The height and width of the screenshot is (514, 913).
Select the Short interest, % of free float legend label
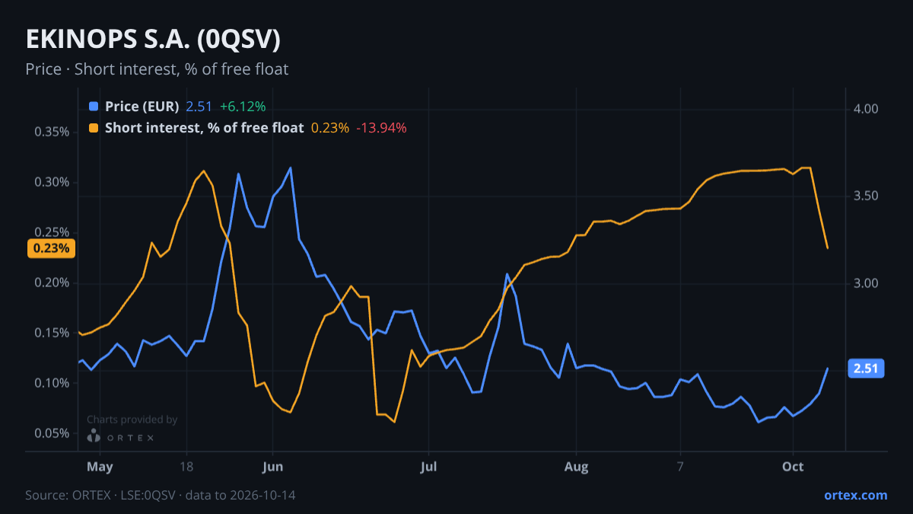204,128
